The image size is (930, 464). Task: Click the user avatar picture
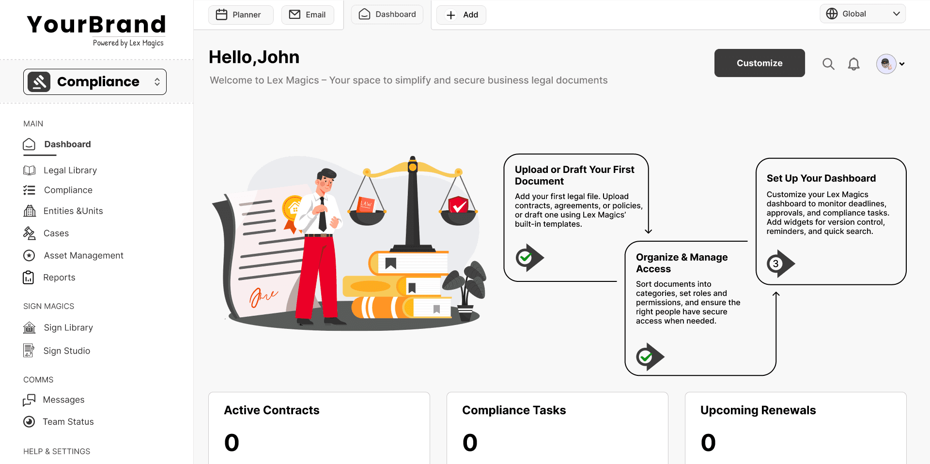[x=886, y=63]
